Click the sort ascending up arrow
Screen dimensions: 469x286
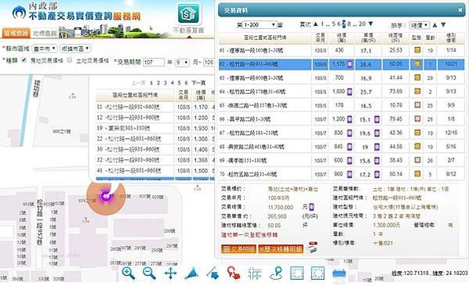435,25
